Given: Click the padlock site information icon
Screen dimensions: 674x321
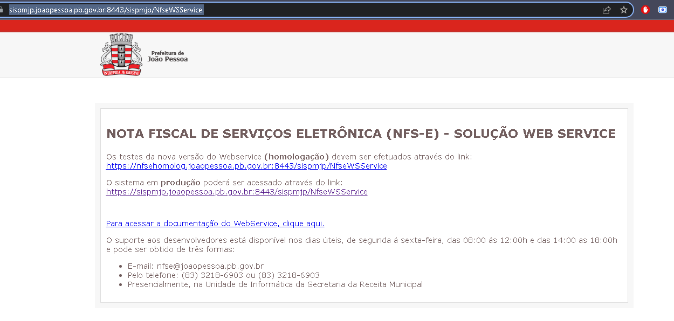Looking at the screenshot, I should 2,10.
